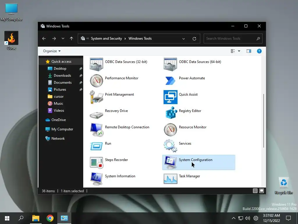Open Downloads in navigation pane
This screenshot has width=298, height=224.
(61, 76)
